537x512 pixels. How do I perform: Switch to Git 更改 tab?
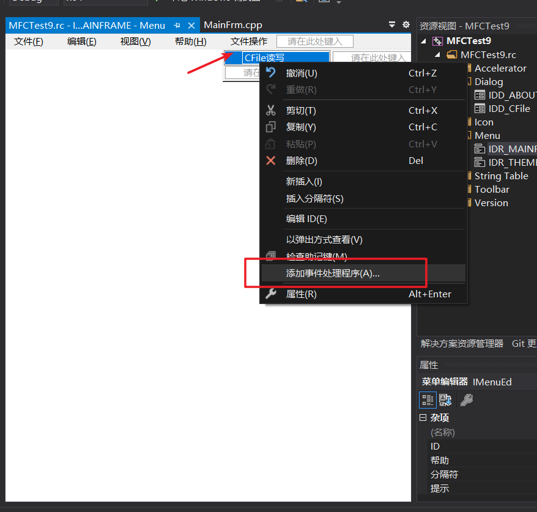tap(524, 344)
